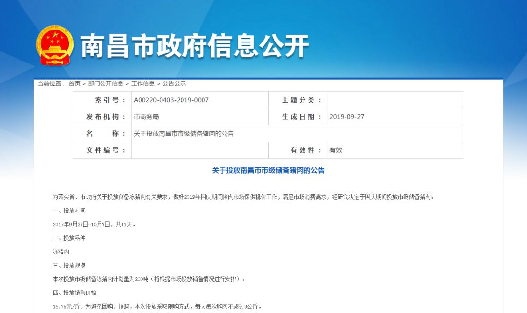Select the 有效 validity value

point(335,150)
